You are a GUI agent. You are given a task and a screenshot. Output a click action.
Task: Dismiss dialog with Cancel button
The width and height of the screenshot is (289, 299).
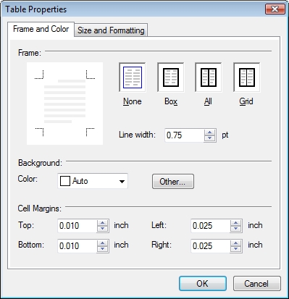pos(256,284)
